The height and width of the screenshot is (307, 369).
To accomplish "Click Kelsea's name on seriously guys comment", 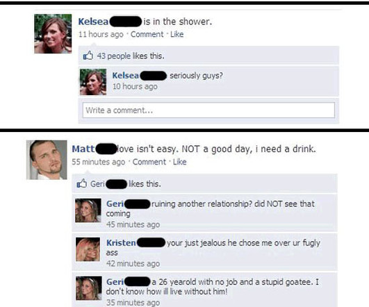I will click(x=126, y=76).
